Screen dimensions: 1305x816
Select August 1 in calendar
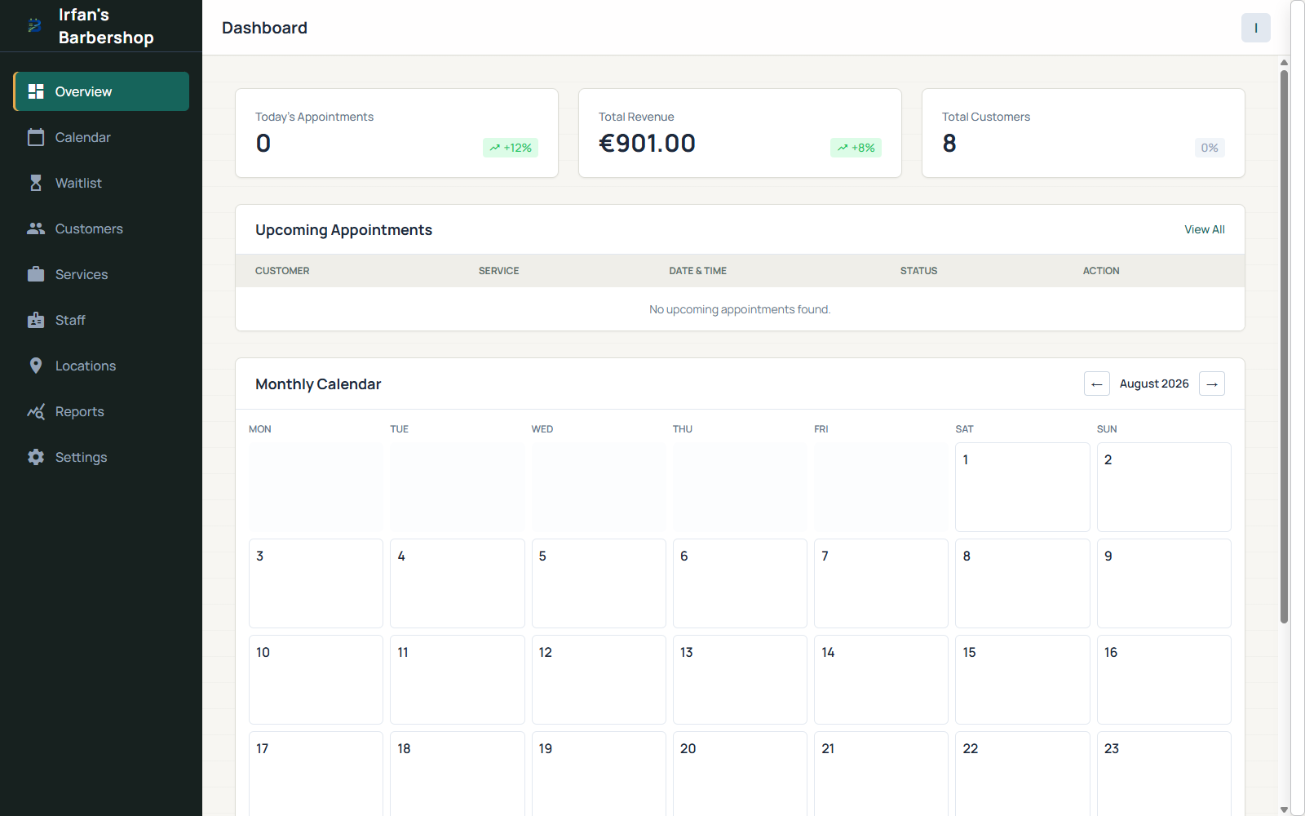(1023, 487)
